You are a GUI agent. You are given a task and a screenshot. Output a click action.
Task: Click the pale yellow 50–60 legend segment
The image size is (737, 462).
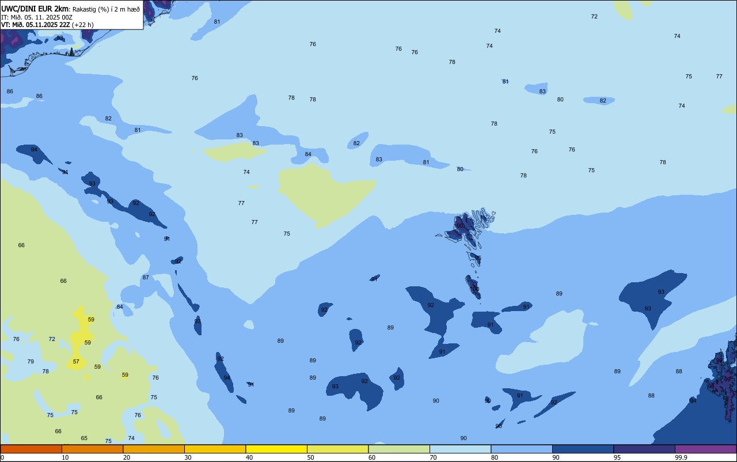(x=337, y=449)
